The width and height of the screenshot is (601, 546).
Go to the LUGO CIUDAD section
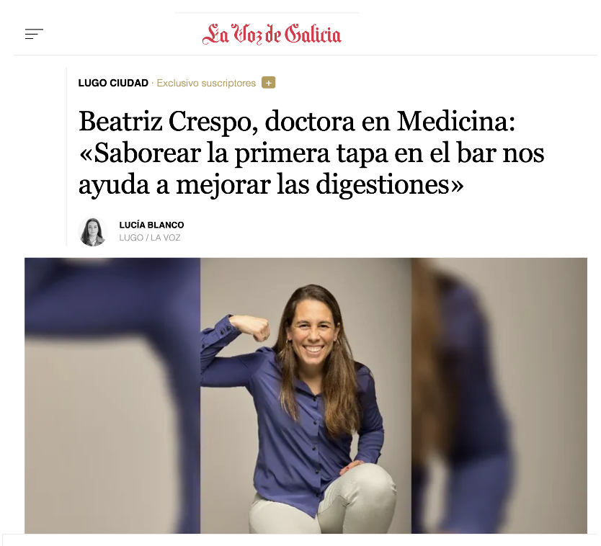click(x=113, y=83)
